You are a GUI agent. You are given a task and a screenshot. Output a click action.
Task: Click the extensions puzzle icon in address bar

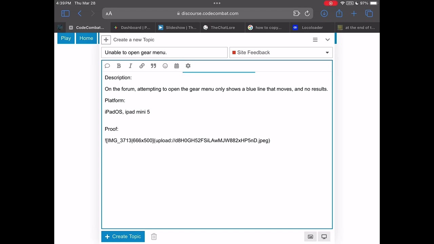tap(297, 14)
